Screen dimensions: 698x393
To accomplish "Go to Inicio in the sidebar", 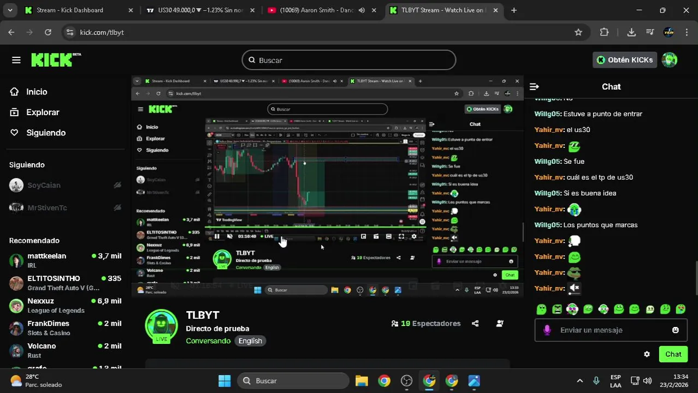I will coord(36,92).
